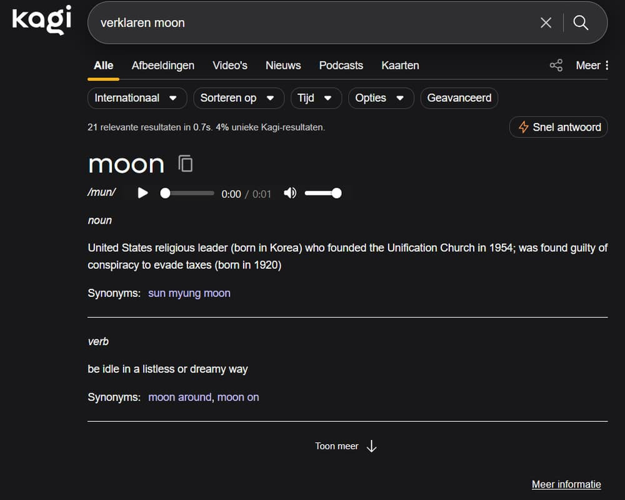The width and height of the screenshot is (625, 500).
Task: Click the audio playback progress bar
Action: pos(189,193)
